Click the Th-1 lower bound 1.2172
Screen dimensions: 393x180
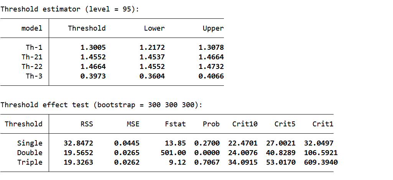[x=152, y=47]
